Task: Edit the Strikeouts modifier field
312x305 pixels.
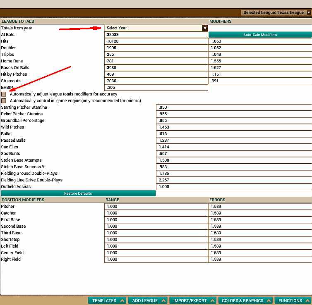Action: pos(260,81)
